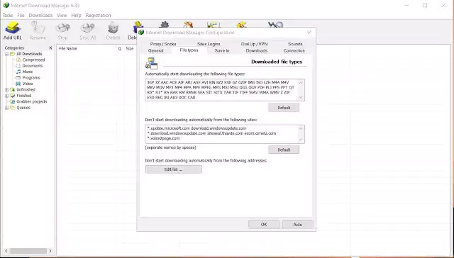Open the Tasks menu
454x258 pixels.
pos(8,15)
